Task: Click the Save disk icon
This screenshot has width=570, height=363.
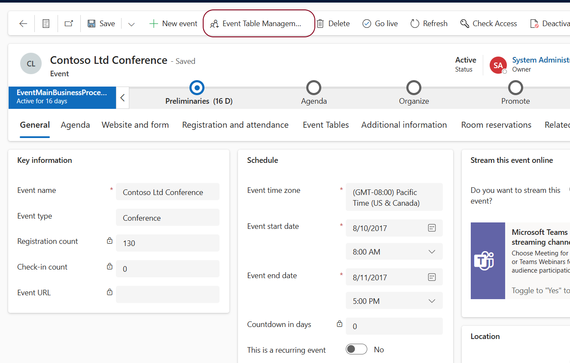Action: pos(91,24)
